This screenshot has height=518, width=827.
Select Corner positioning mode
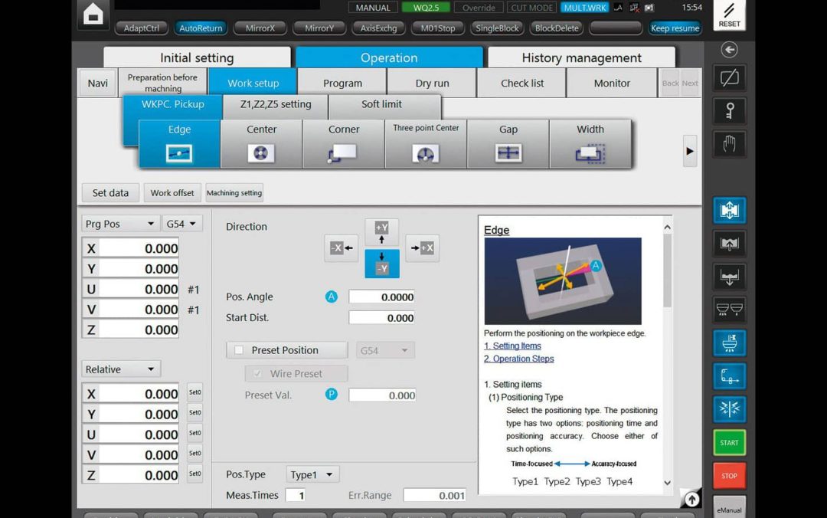point(343,143)
